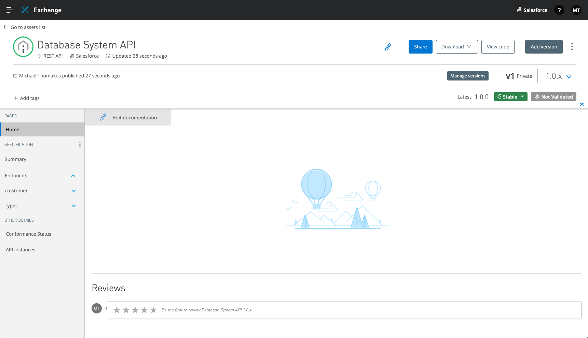Collapse the asset header with double chevron
588x338 pixels.
pos(582,104)
